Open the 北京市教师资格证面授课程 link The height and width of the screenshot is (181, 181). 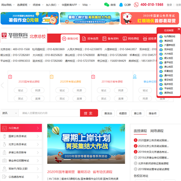(153, 163)
